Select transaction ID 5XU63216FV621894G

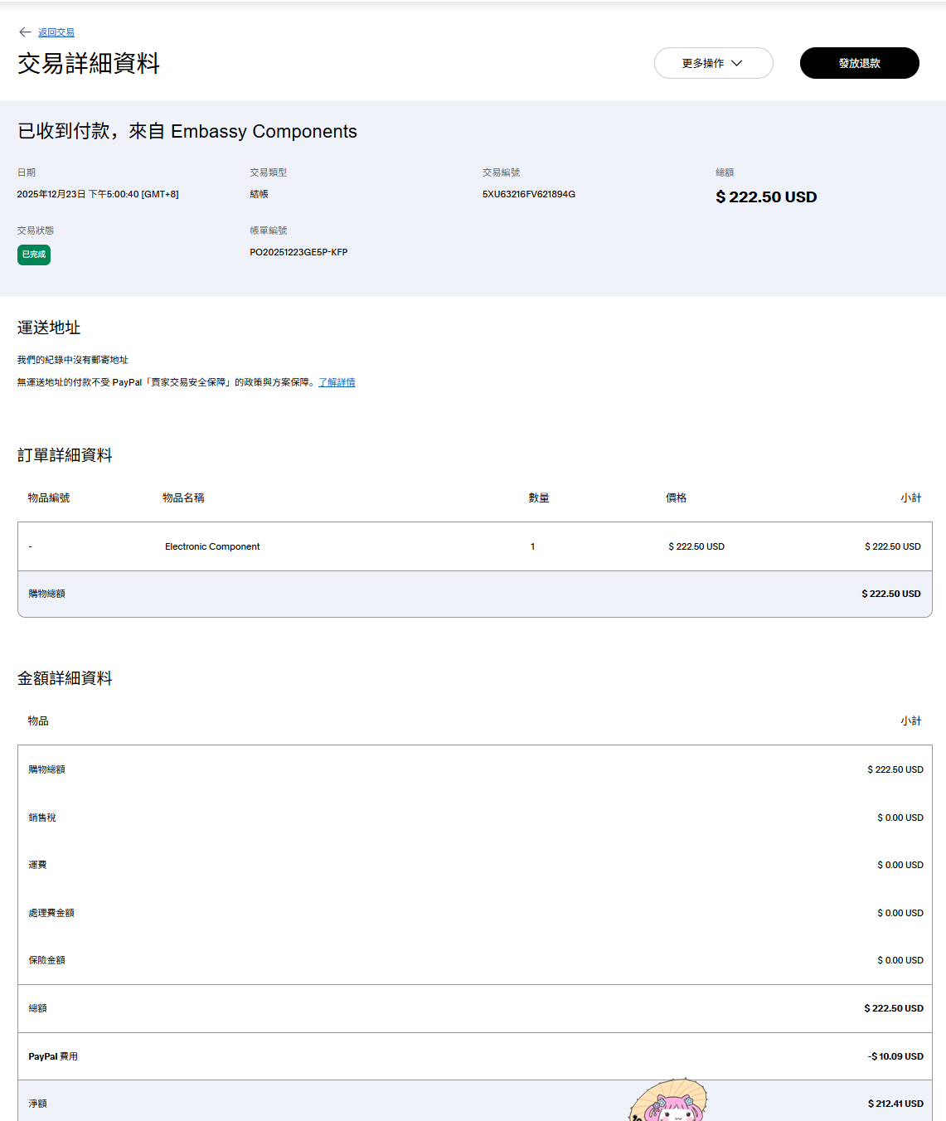click(528, 194)
